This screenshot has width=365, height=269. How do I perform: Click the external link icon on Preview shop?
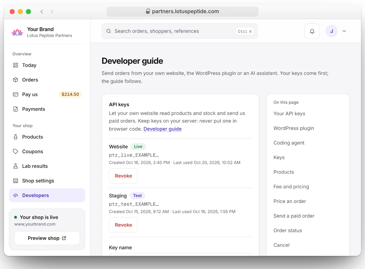[x=64, y=238]
